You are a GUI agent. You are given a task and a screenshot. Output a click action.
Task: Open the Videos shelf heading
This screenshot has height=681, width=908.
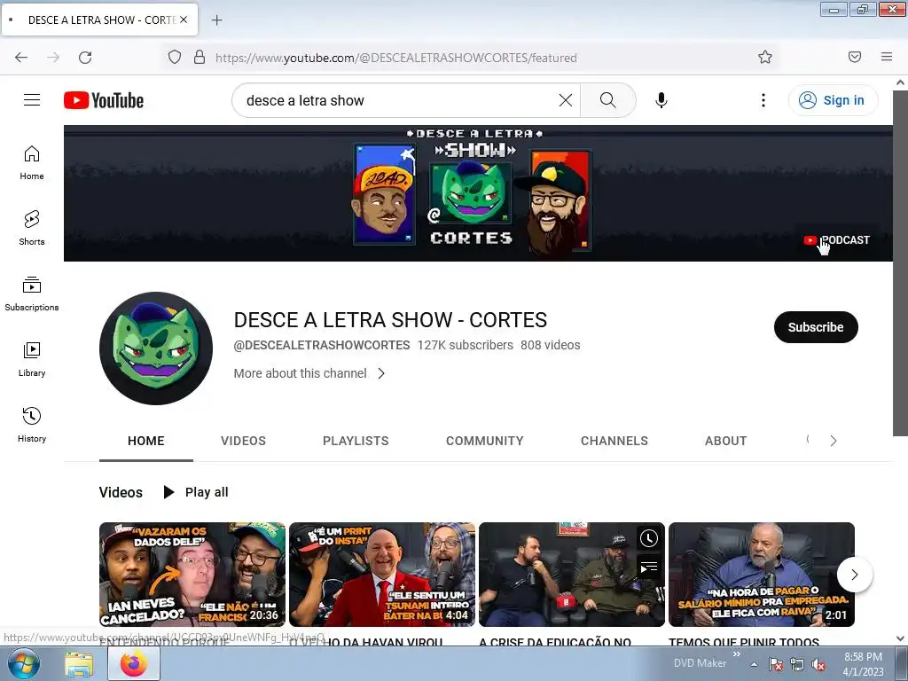point(121,492)
